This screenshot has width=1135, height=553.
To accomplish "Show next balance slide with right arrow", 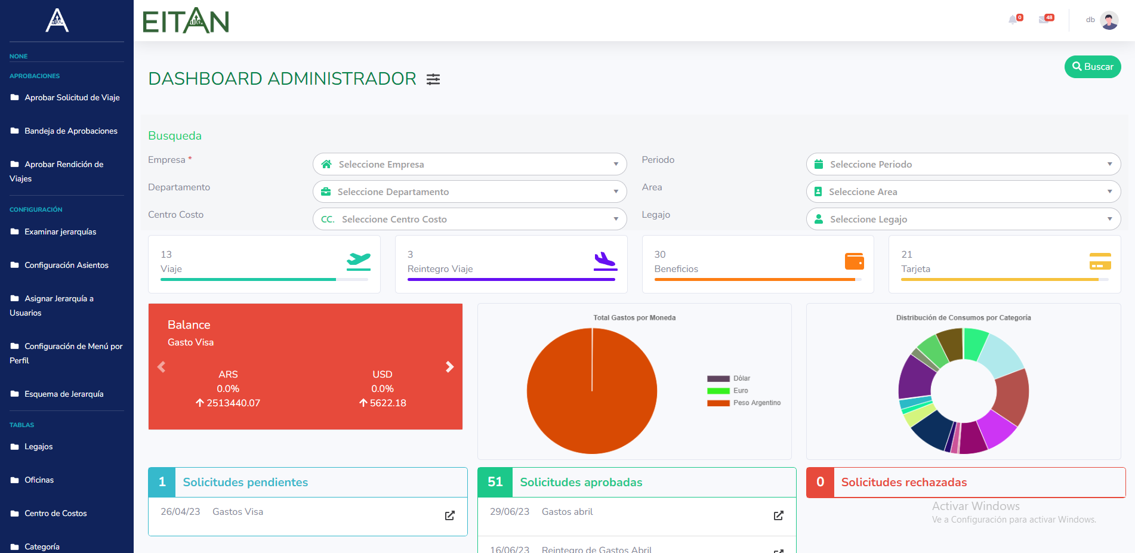I will click(x=450, y=367).
